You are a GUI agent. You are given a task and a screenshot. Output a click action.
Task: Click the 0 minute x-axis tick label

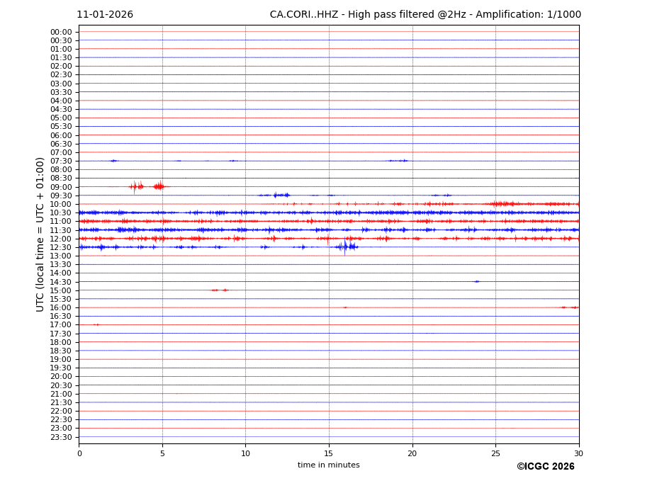point(79,453)
